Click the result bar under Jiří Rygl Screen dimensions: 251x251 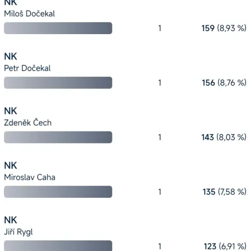[58, 245]
